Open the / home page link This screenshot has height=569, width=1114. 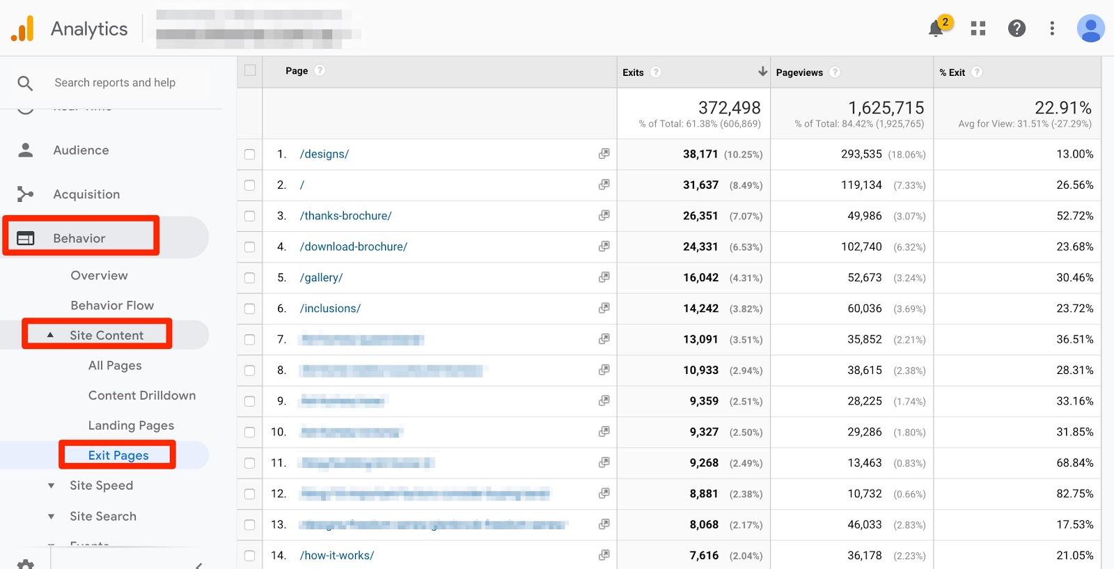click(302, 185)
